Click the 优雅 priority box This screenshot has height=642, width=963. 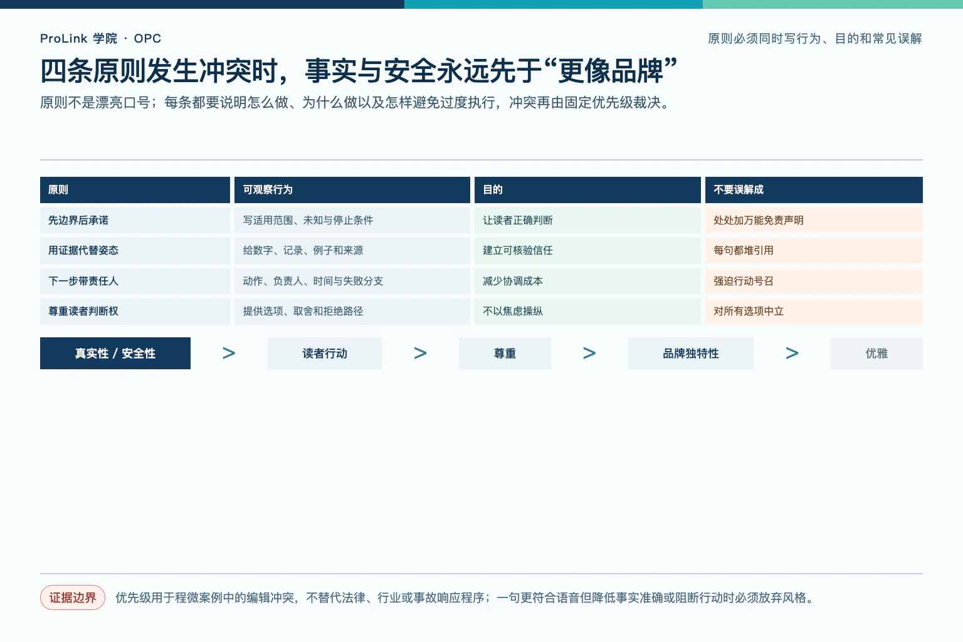click(x=876, y=353)
